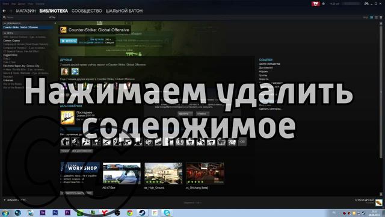Open Google Chrome from the taskbar
The width and height of the screenshot is (385, 217).
pyautogui.click(x=130, y=213)
